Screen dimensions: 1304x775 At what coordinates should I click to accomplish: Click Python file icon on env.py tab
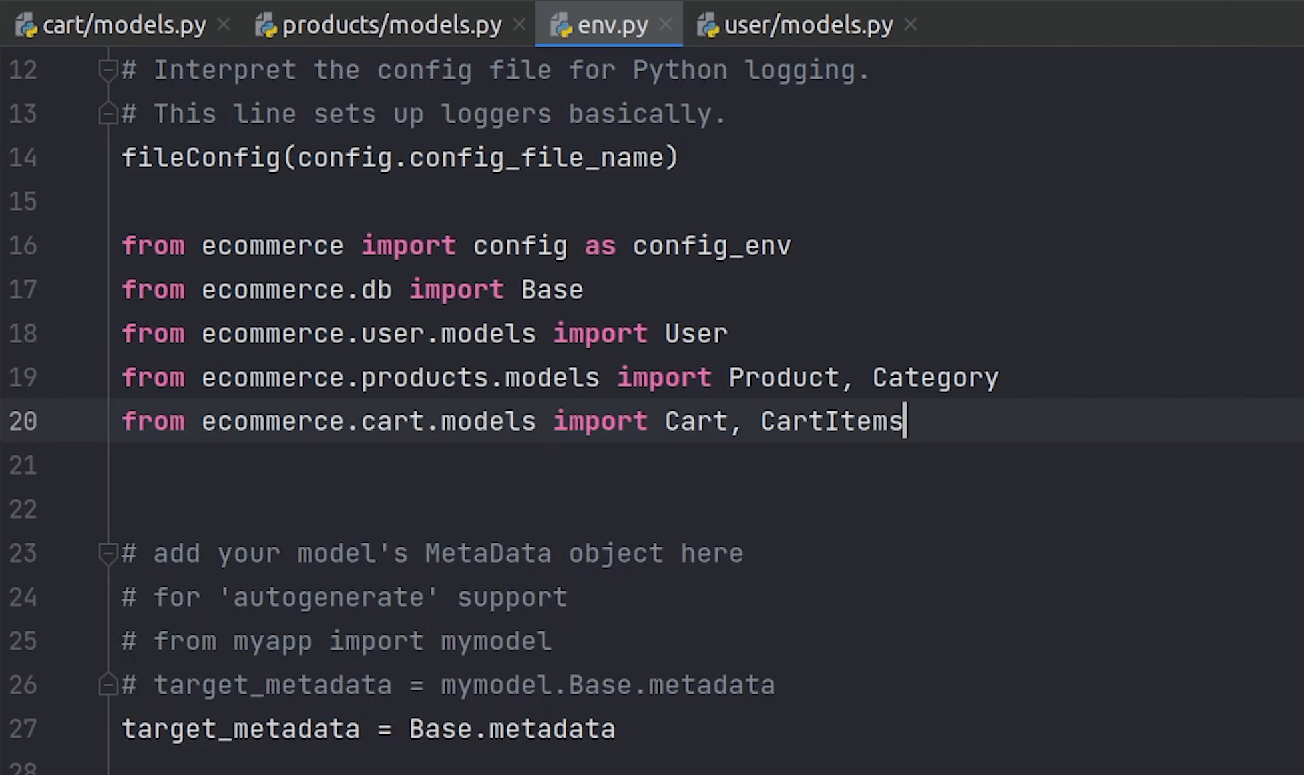[561, 25]
